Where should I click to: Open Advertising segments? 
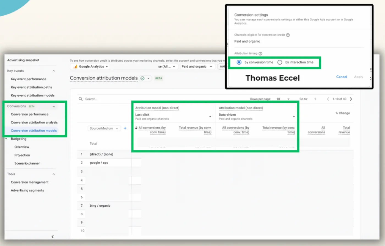(28, 190)
